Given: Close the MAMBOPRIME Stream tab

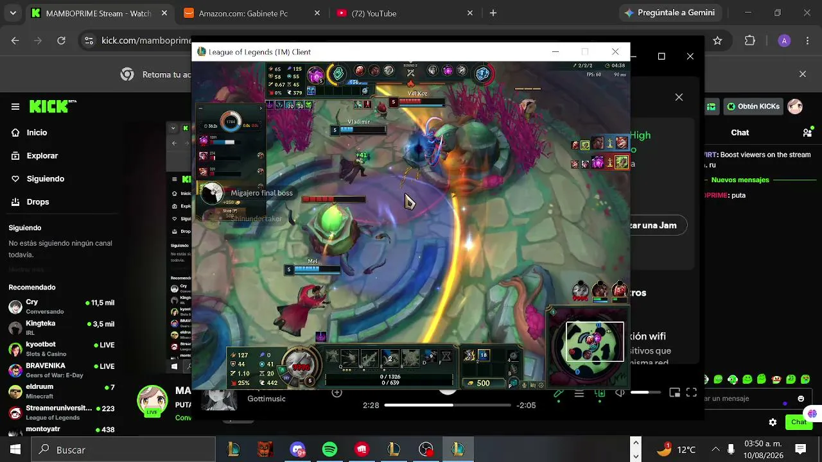Looking at the screenshot, I should tap(164, 13).
